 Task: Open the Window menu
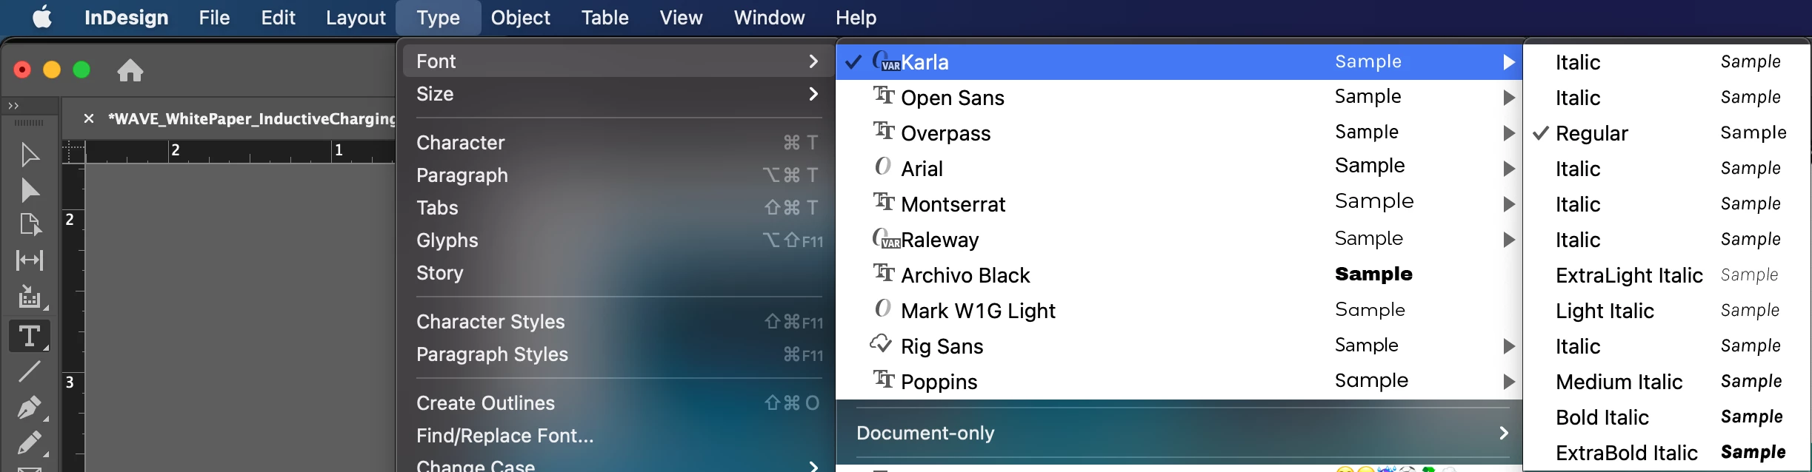(769, 17)
